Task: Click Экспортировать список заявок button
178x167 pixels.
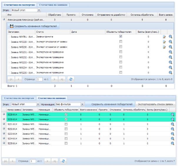Action: (x=155, y=104)
